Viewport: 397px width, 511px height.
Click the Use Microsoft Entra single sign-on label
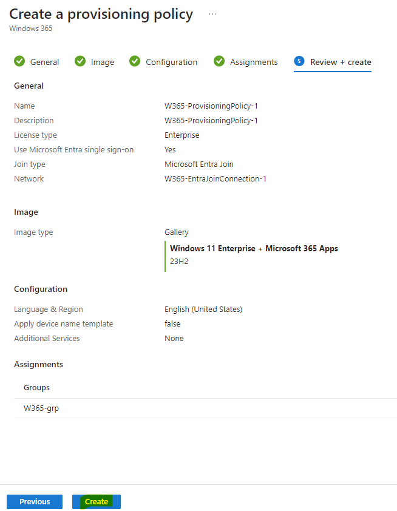point(73,150)
